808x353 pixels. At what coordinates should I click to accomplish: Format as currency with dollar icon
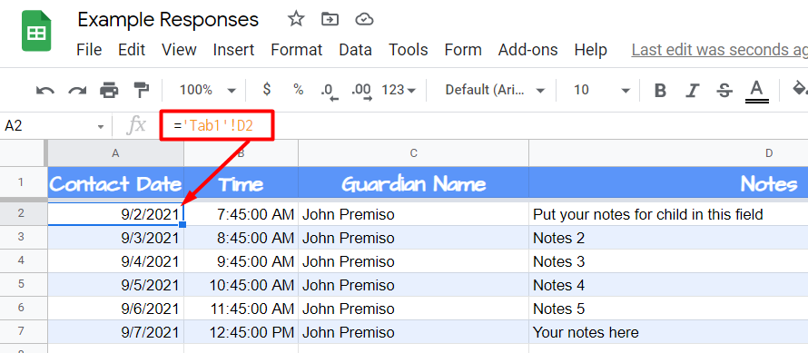point(266,89)
